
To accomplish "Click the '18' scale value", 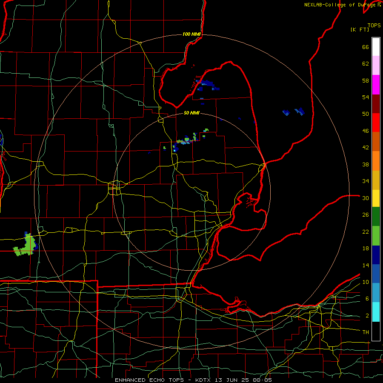I will [x=366, y=249].
